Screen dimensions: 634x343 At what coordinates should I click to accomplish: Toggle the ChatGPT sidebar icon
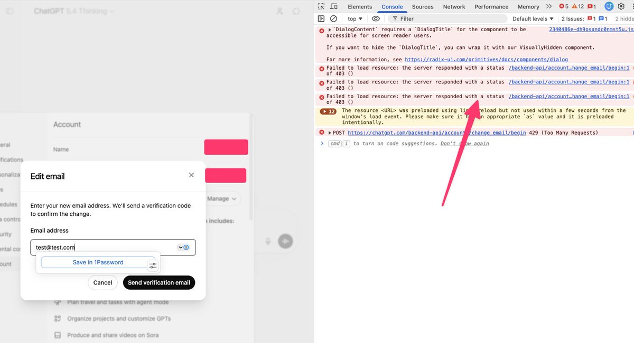(10, 11)
